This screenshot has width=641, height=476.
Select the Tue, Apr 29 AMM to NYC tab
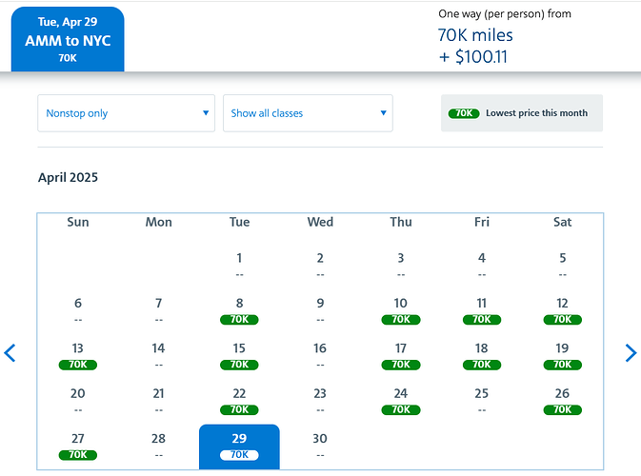(68, 39)
